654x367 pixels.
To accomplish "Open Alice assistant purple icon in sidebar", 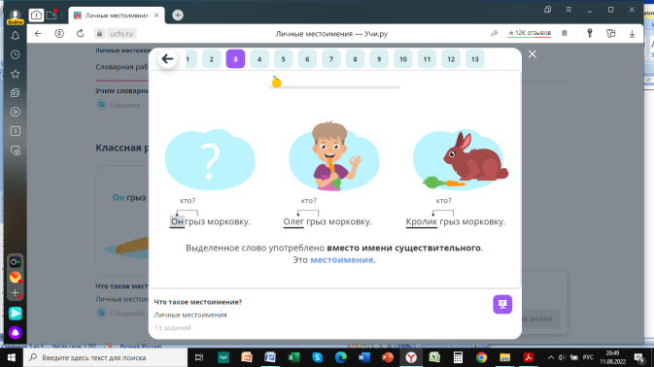I will click(16, 332).
